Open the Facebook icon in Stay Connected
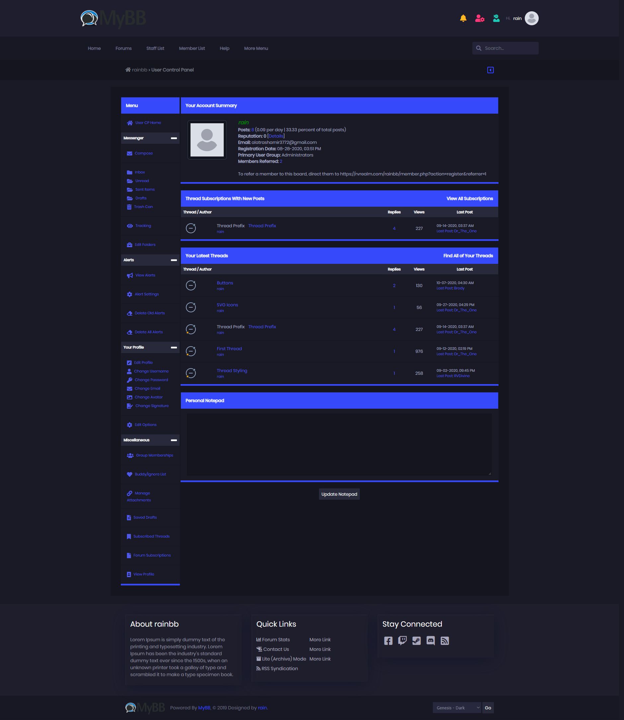Viewport: 624px width, 720px height. coord(388,641)
